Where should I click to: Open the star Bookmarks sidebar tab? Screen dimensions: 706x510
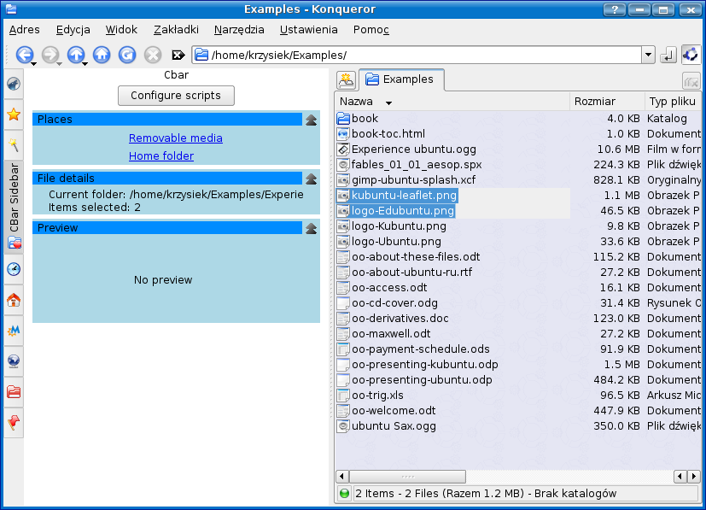[x=14, y=114]
